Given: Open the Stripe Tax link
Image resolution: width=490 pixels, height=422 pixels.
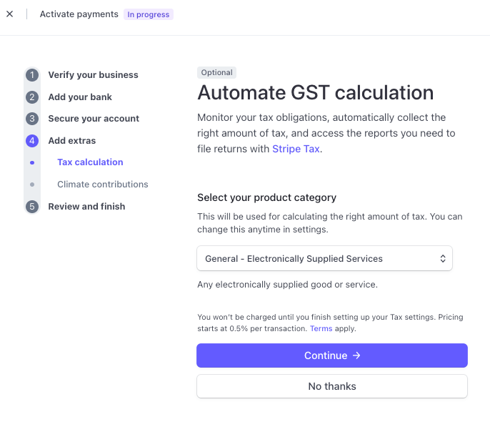Looking at the screenshot, I should [x=296, y=149].
